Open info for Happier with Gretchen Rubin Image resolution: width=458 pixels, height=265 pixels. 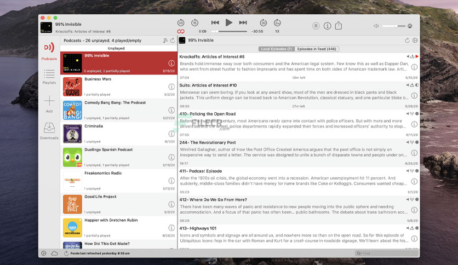tap(171, 228)
